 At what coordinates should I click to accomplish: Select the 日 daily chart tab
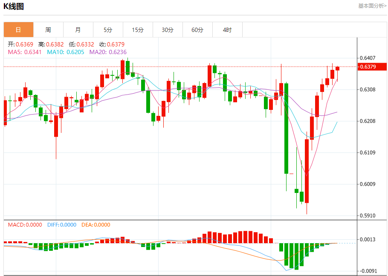[x=19, y=30]
